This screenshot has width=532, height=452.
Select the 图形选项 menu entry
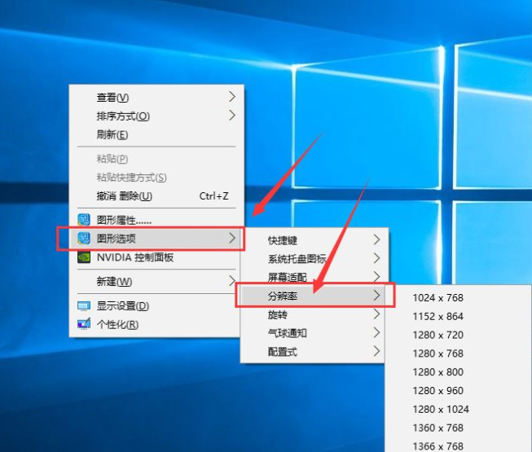[156, 239]
